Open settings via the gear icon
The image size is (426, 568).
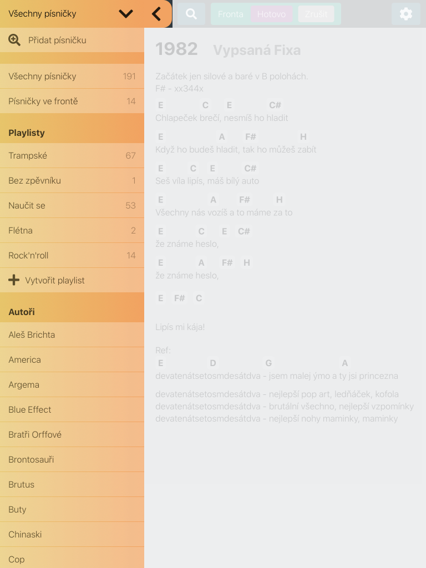(x=405, y=14)
